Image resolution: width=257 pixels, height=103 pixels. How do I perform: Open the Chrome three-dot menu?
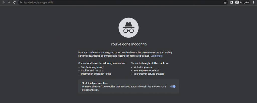[x=253, y=3]
